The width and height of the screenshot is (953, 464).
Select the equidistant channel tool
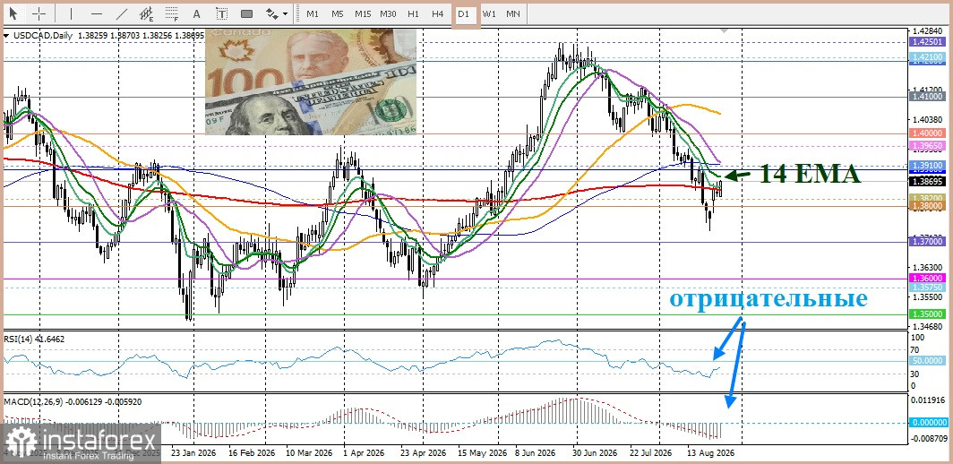click(147, 13)
